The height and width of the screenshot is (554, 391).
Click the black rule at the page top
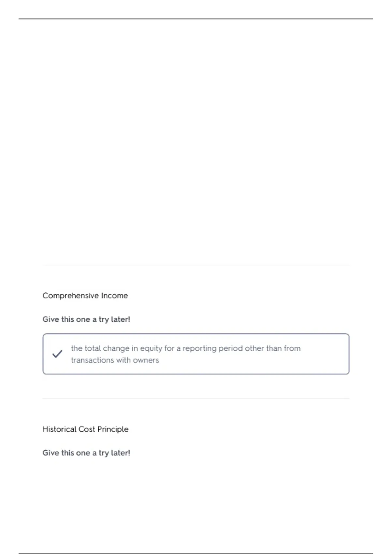tap(195, 19)
